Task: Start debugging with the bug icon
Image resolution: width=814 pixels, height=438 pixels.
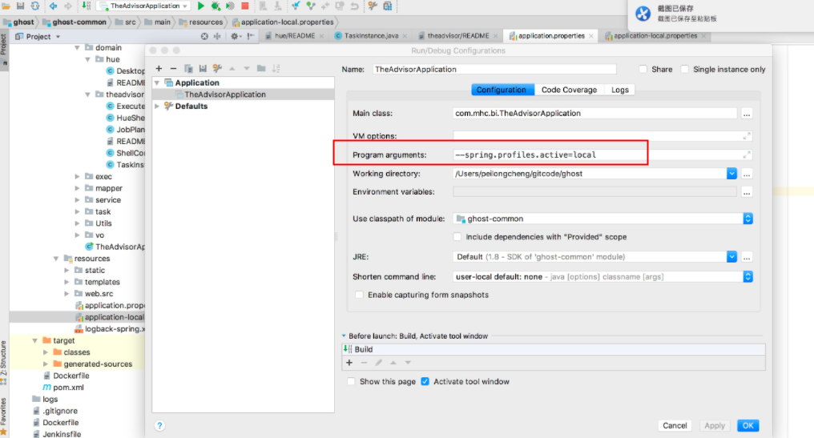Action: [x=216, y=6]
